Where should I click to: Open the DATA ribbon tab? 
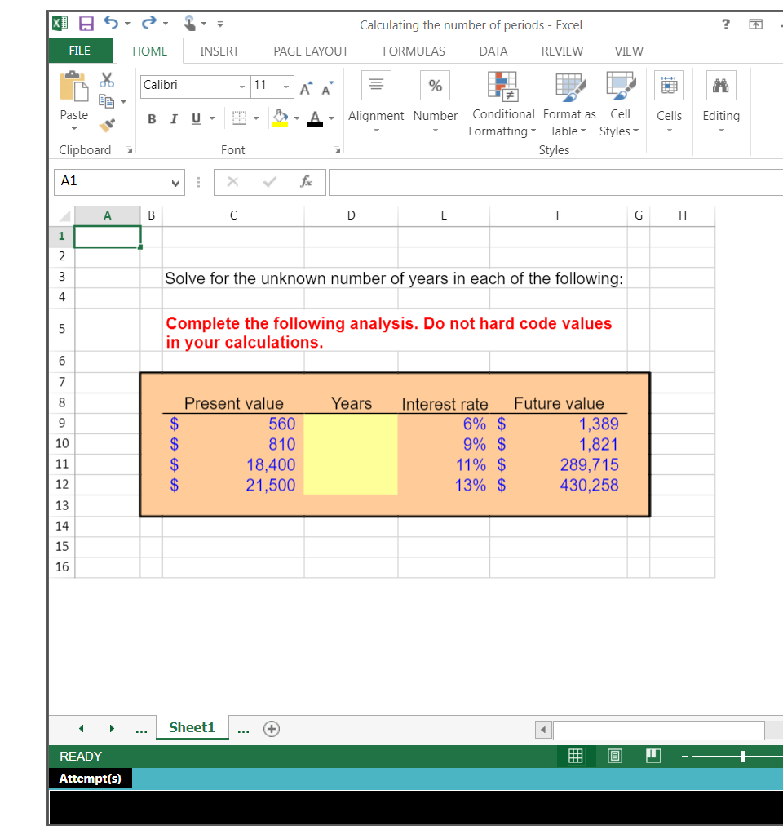point(493,51)
